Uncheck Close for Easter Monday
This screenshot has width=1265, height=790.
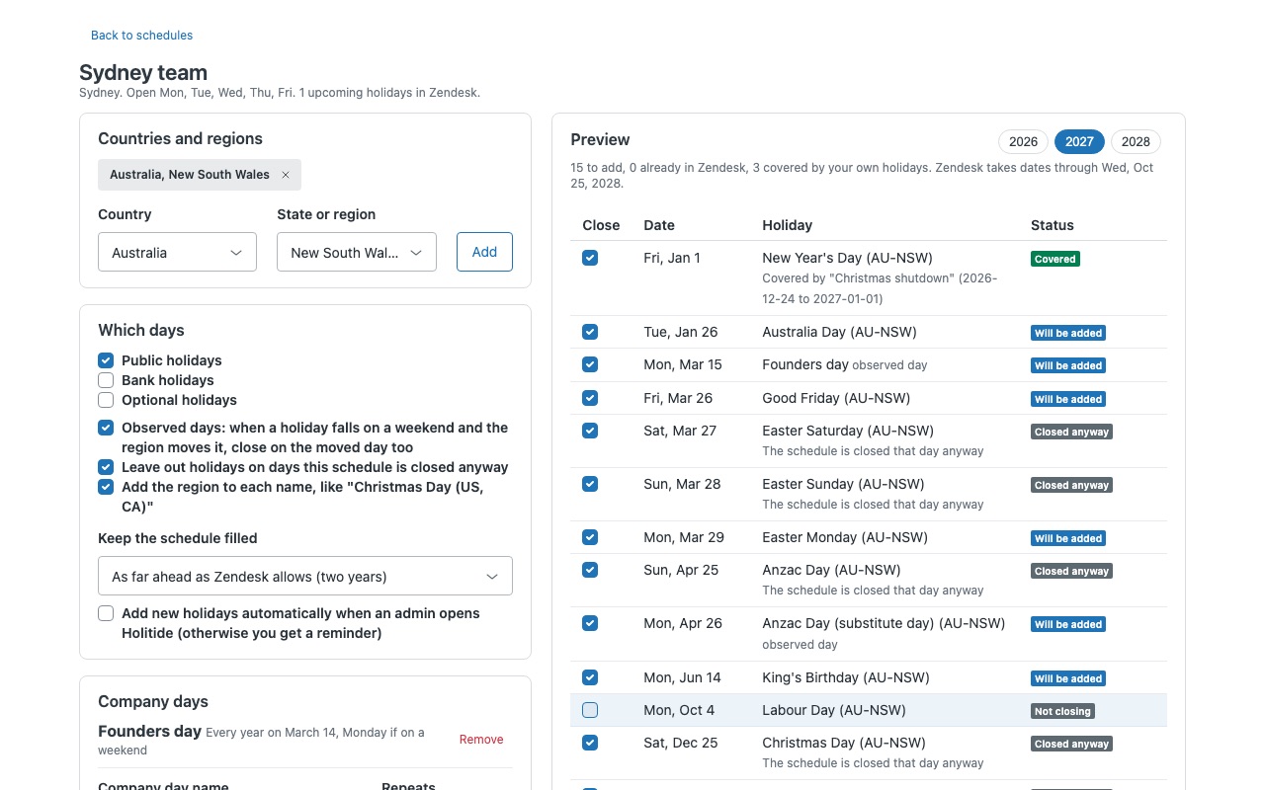590,537
